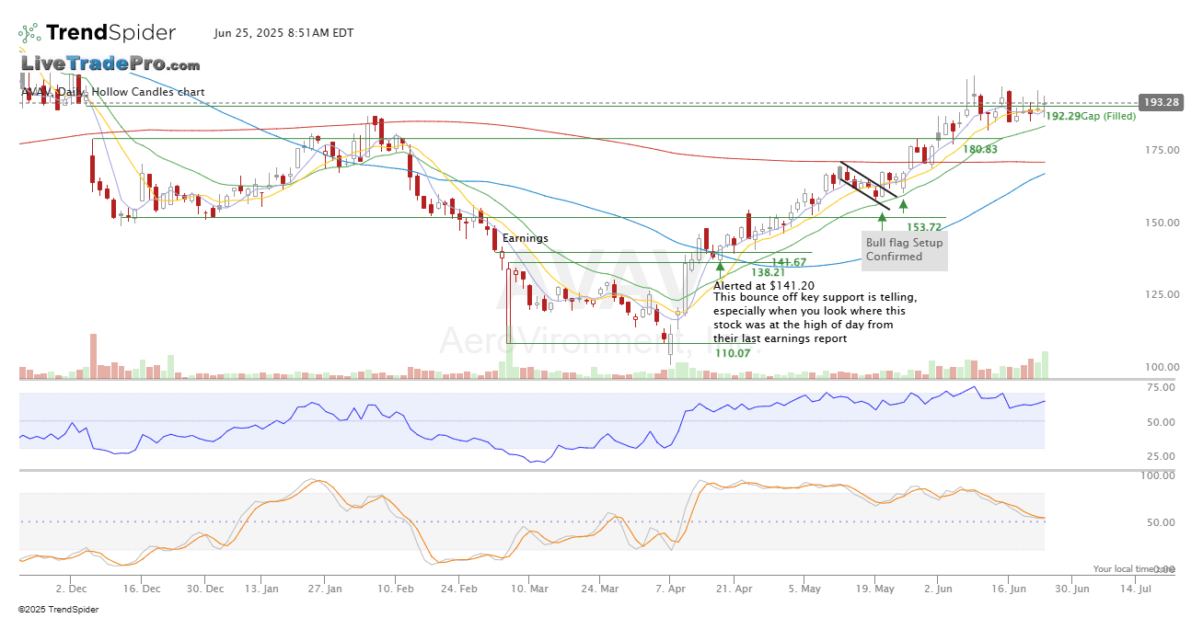Click the 193.28 current price tag
This screenshot has width=1203, height=618.
(1160, 102)
